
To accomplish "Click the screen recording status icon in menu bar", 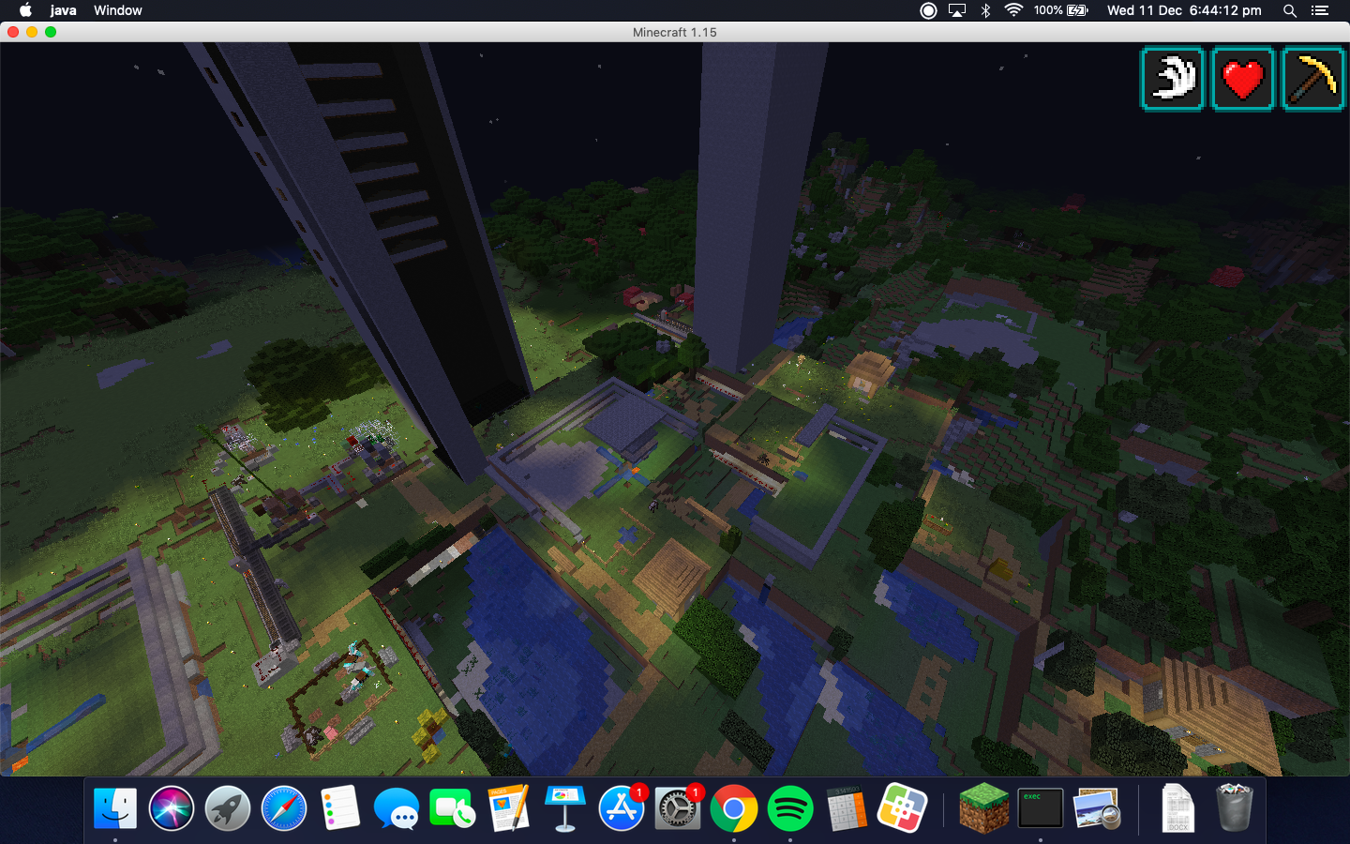I will tap(928, 10).
